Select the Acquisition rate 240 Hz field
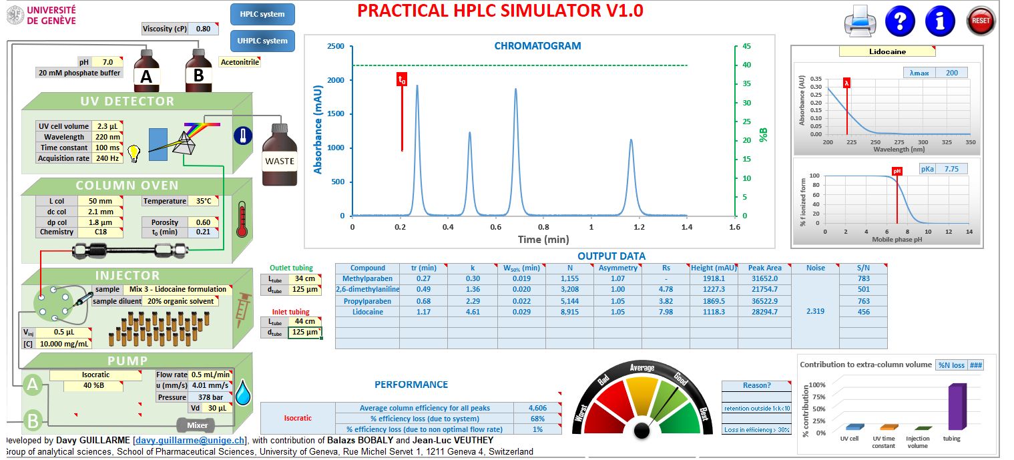 107,158
